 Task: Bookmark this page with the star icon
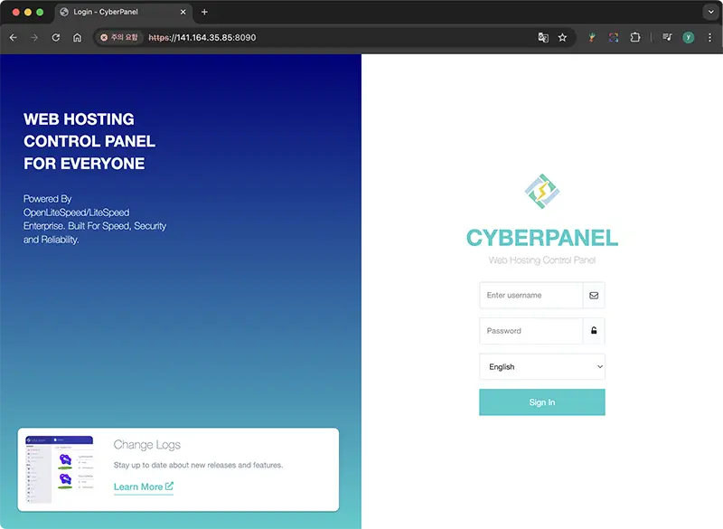pyautogui.click(x=562, y=37)
